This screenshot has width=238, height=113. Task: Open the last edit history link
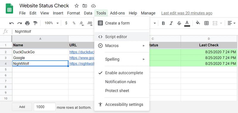187,13
